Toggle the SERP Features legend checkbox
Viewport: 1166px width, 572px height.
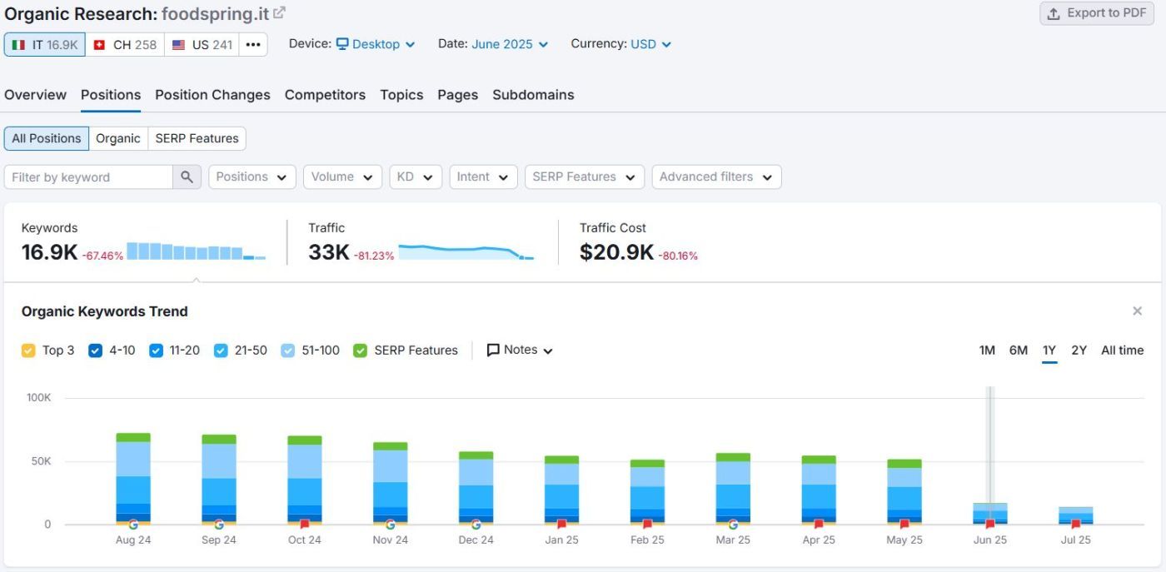(361, 351)
